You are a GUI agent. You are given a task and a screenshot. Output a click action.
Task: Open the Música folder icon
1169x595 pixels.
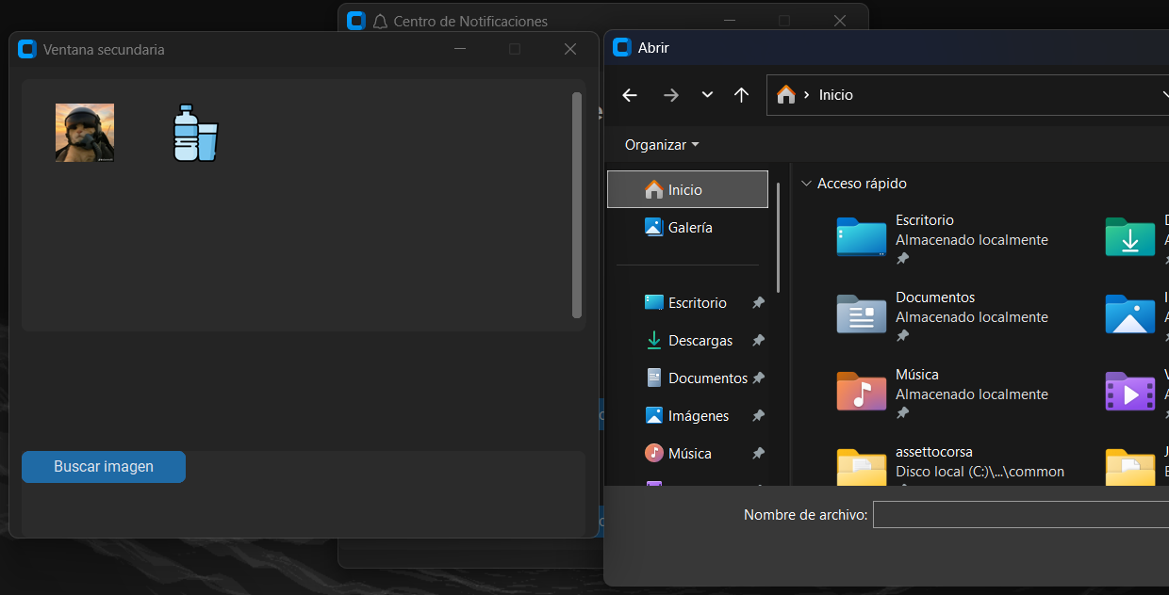pos(861,392)
